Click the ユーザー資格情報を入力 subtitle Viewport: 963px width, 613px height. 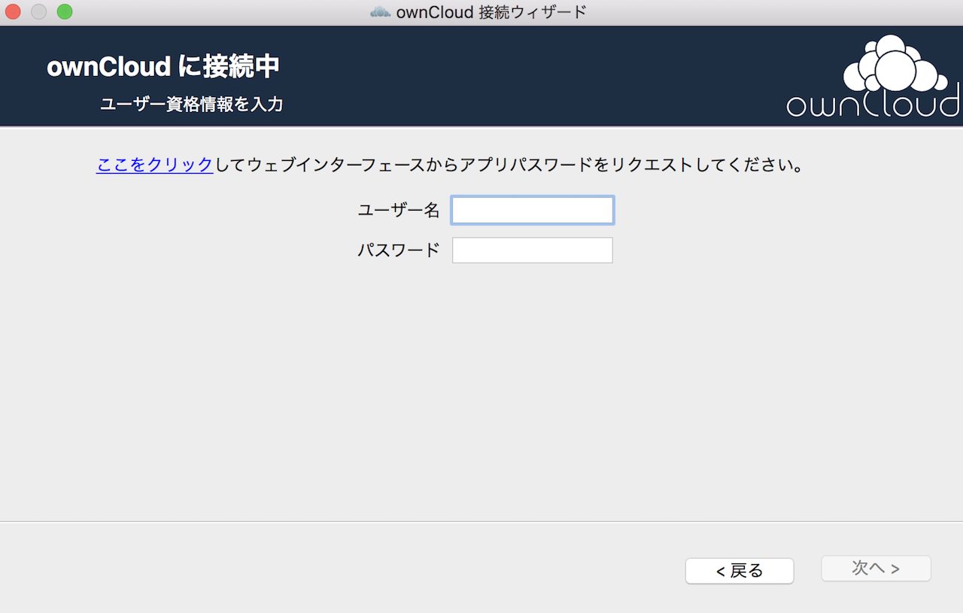click(192, 105)
